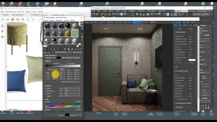Screen dimensions: 217x122
Task: Open page thumbnails panel in Acrobat sidebar
Action: tap(2, 26)
